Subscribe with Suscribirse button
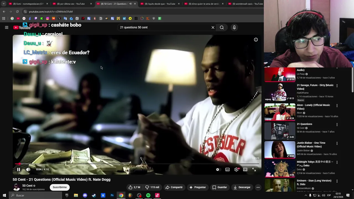354x199 pixels. point(60,187)
